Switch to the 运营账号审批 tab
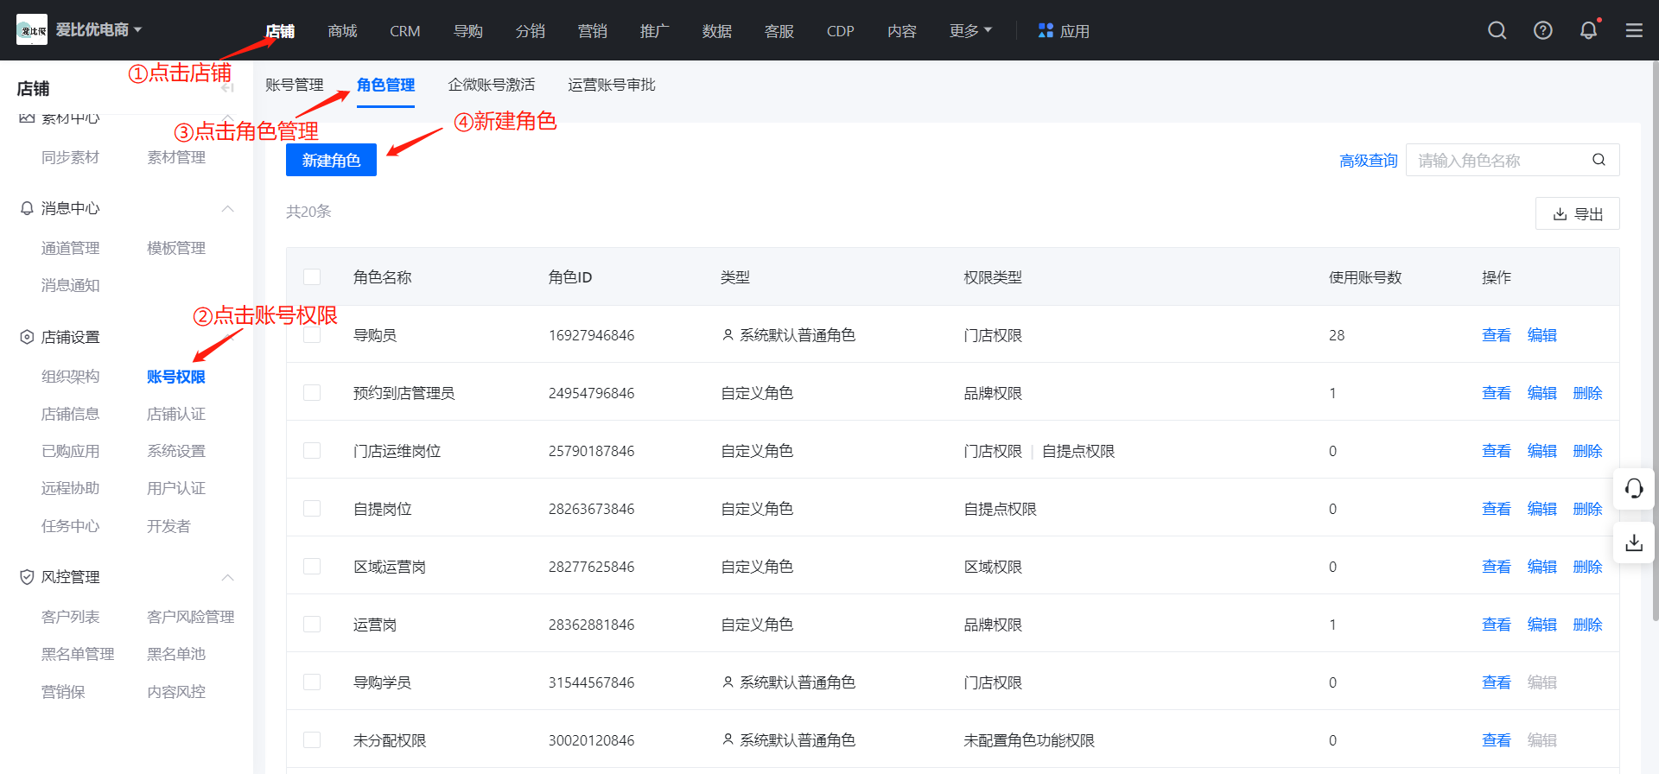This screenshot has width=1659, height=774. [x=611, y=85]
